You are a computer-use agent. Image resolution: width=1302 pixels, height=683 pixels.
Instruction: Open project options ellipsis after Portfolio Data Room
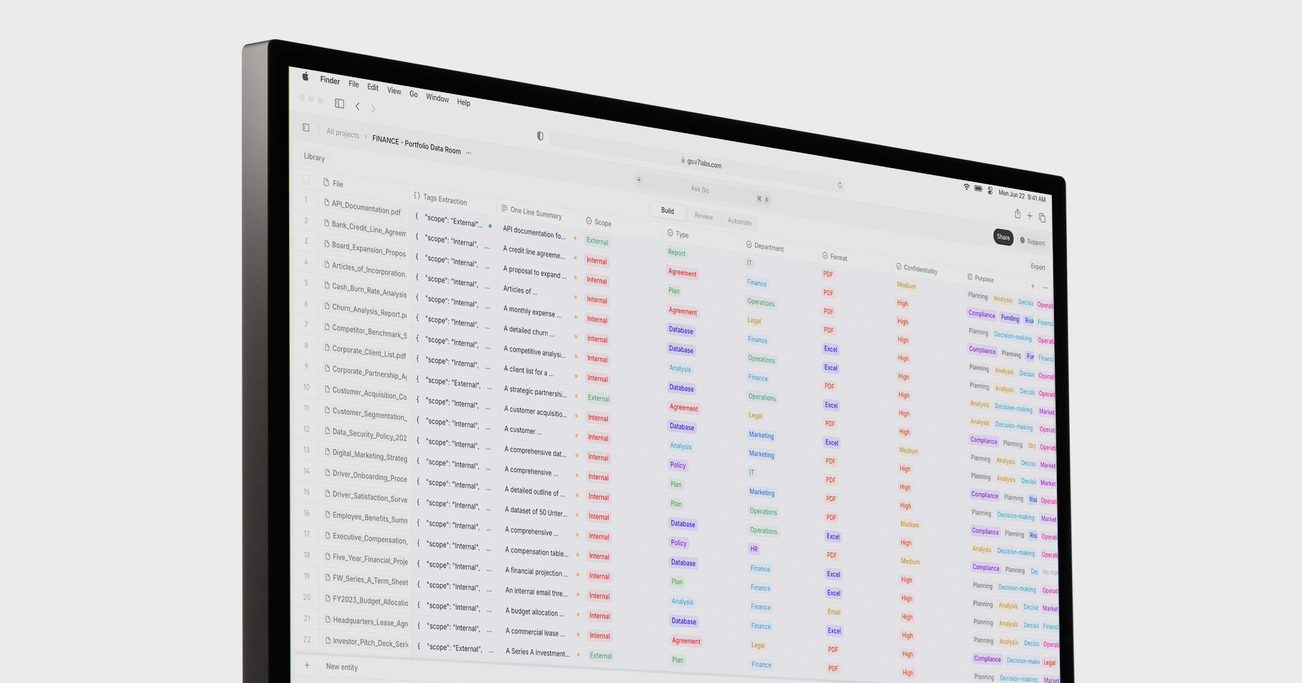(469, 152)
